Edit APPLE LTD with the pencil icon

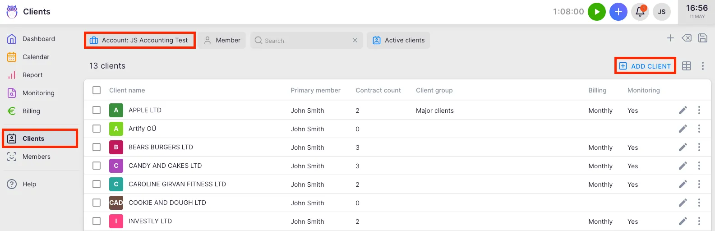[x=683, y=111]
